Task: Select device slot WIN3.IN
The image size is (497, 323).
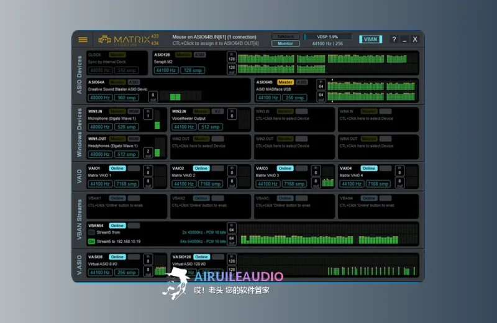Action: tap(294, 119)
